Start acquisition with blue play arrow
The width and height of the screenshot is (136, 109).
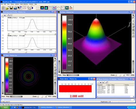[33, 8]
